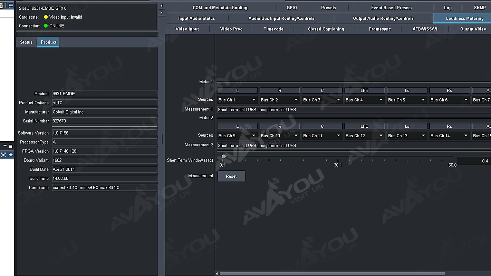Click the Core Temp readout
The height and width of the screenshot is (276, 491).
coord(105,188)
